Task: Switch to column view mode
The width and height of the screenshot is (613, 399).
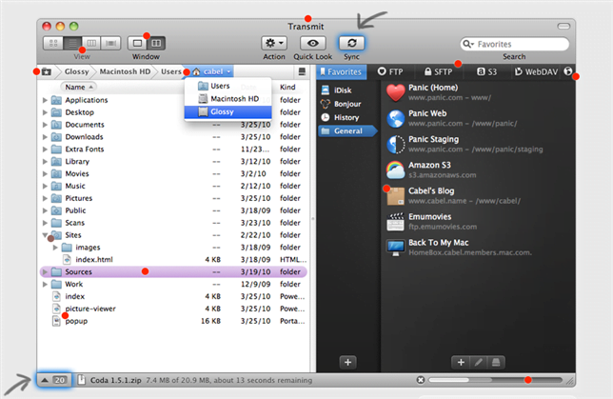Action: [91, 43]
